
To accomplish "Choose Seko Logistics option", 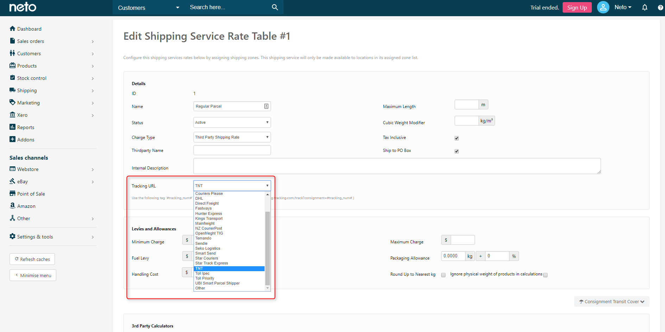I will click(x=229, y=248).
